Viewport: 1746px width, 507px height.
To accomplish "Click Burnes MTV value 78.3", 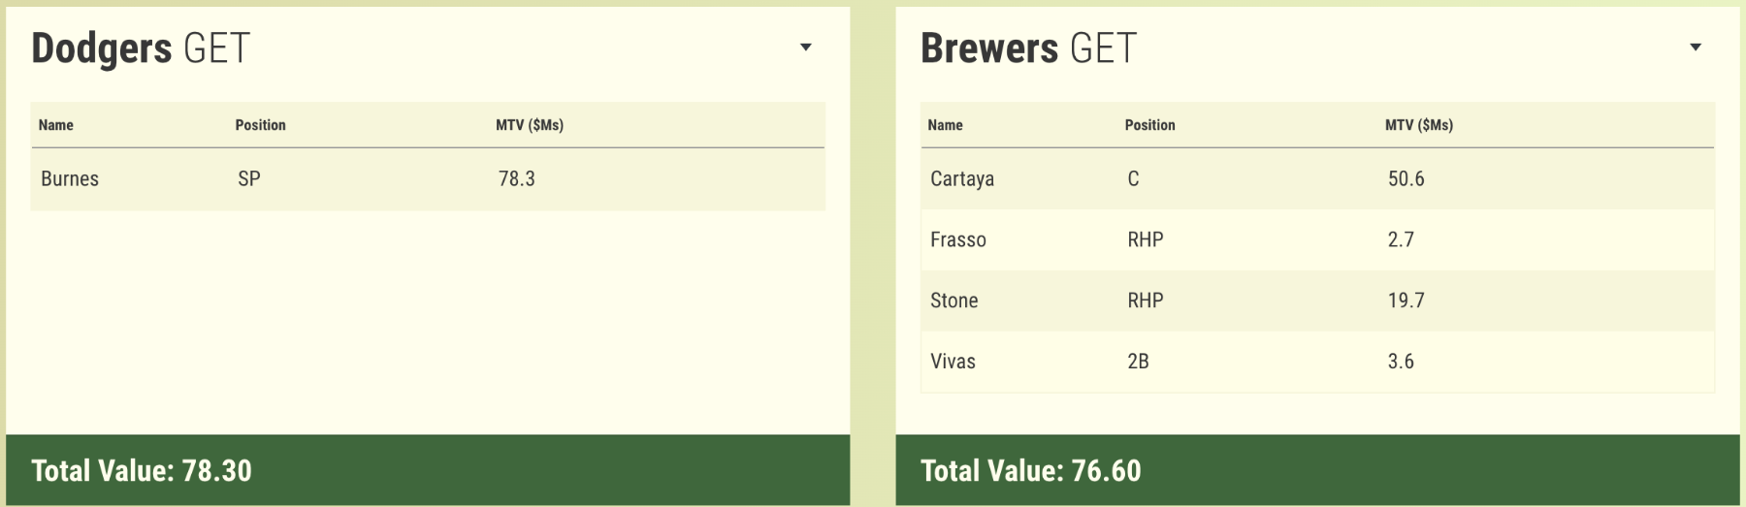I will 516,179.
